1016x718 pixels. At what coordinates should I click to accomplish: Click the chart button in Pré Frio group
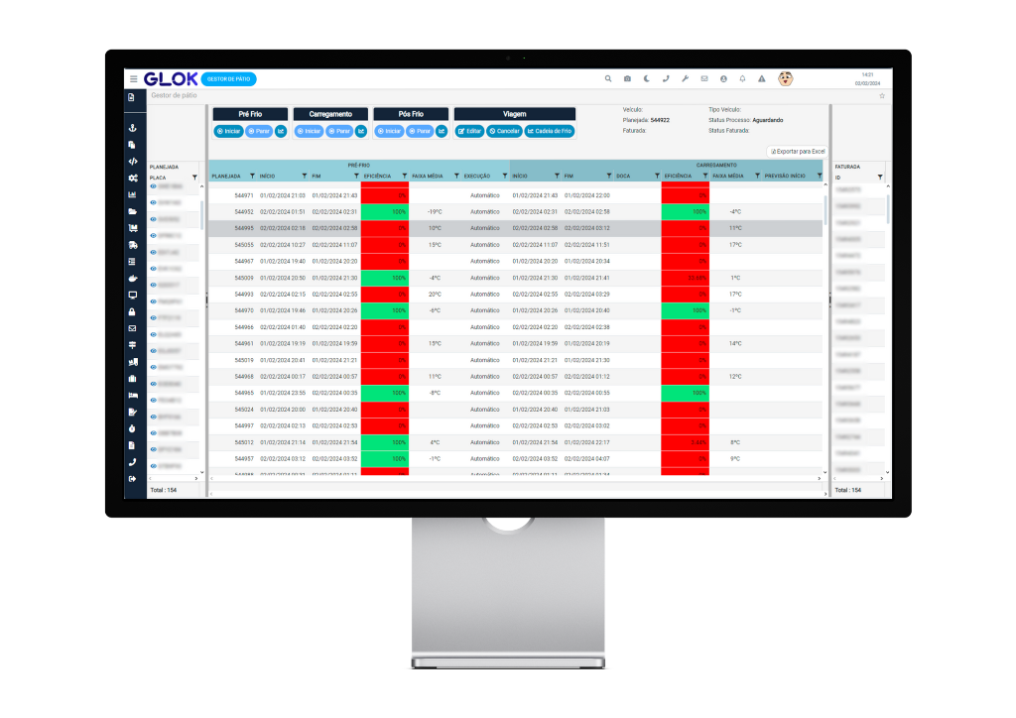pos(281,131)
